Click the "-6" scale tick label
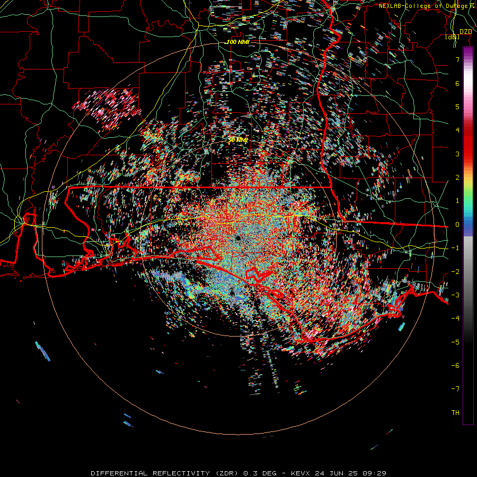477x477 pixels. click(x=455, y=366)
